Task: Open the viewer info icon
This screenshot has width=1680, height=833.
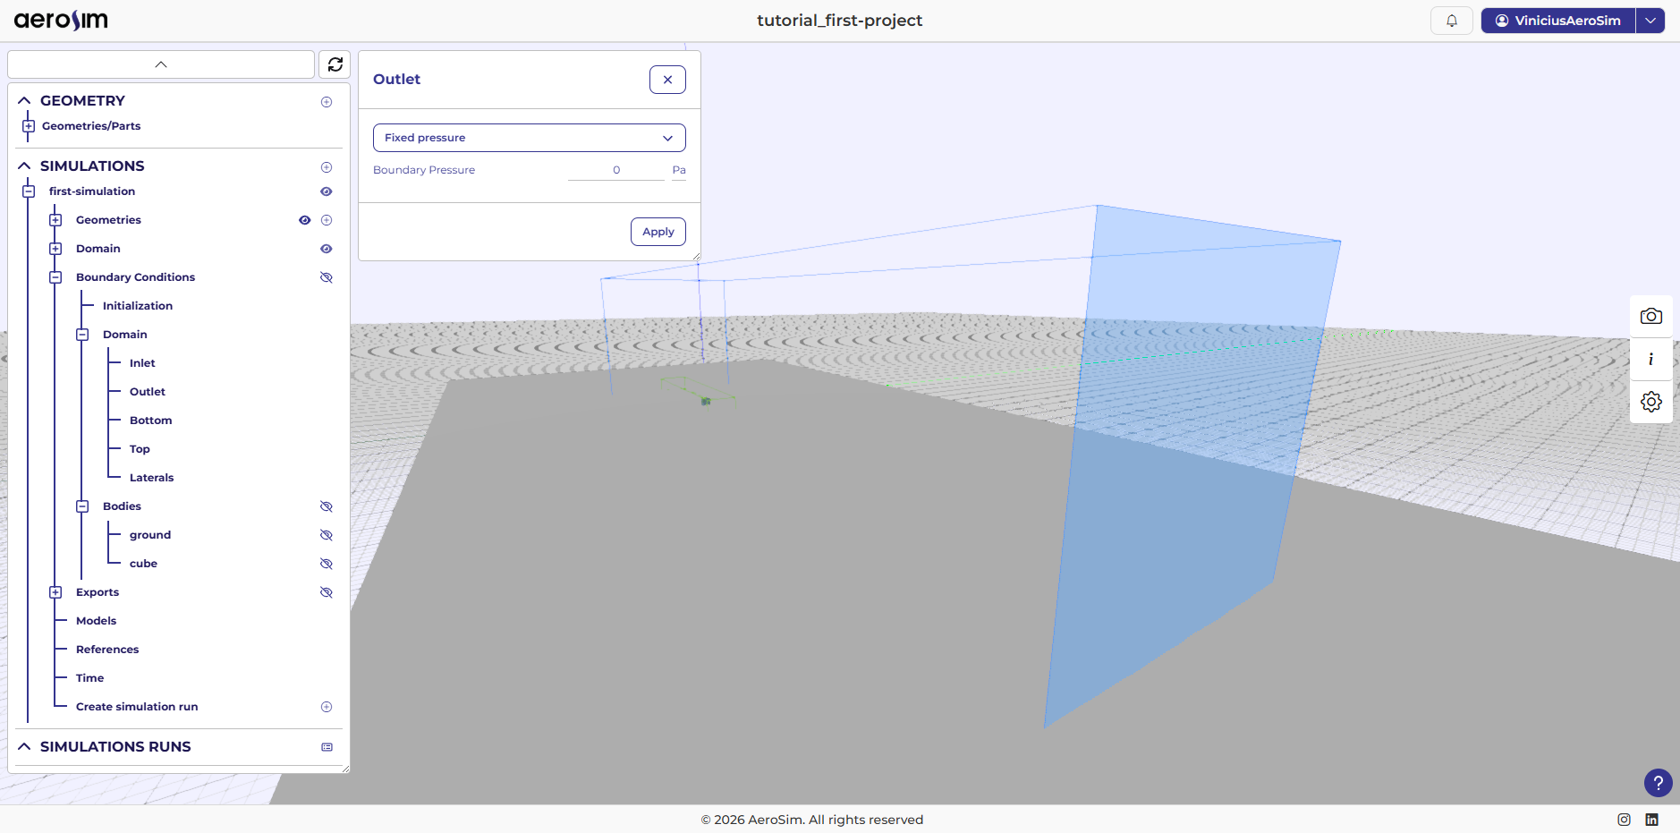Action: coord(1650,359)
